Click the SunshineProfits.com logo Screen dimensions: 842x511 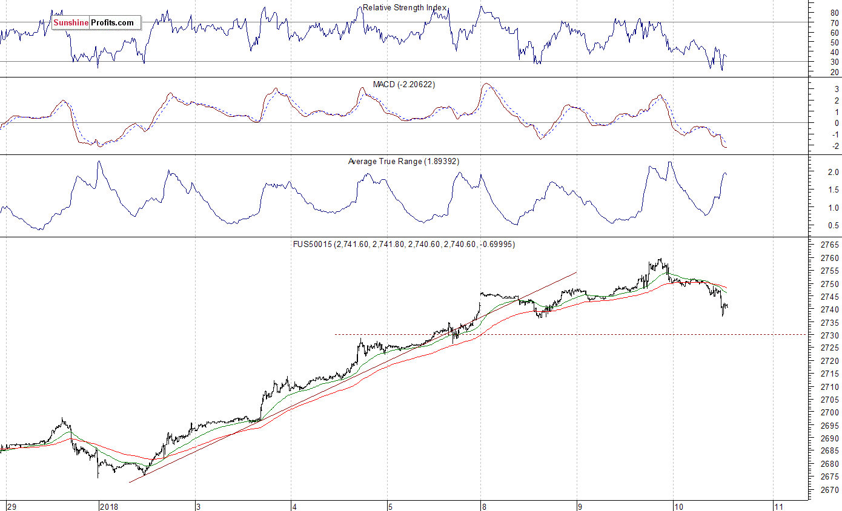pos(96,23)
